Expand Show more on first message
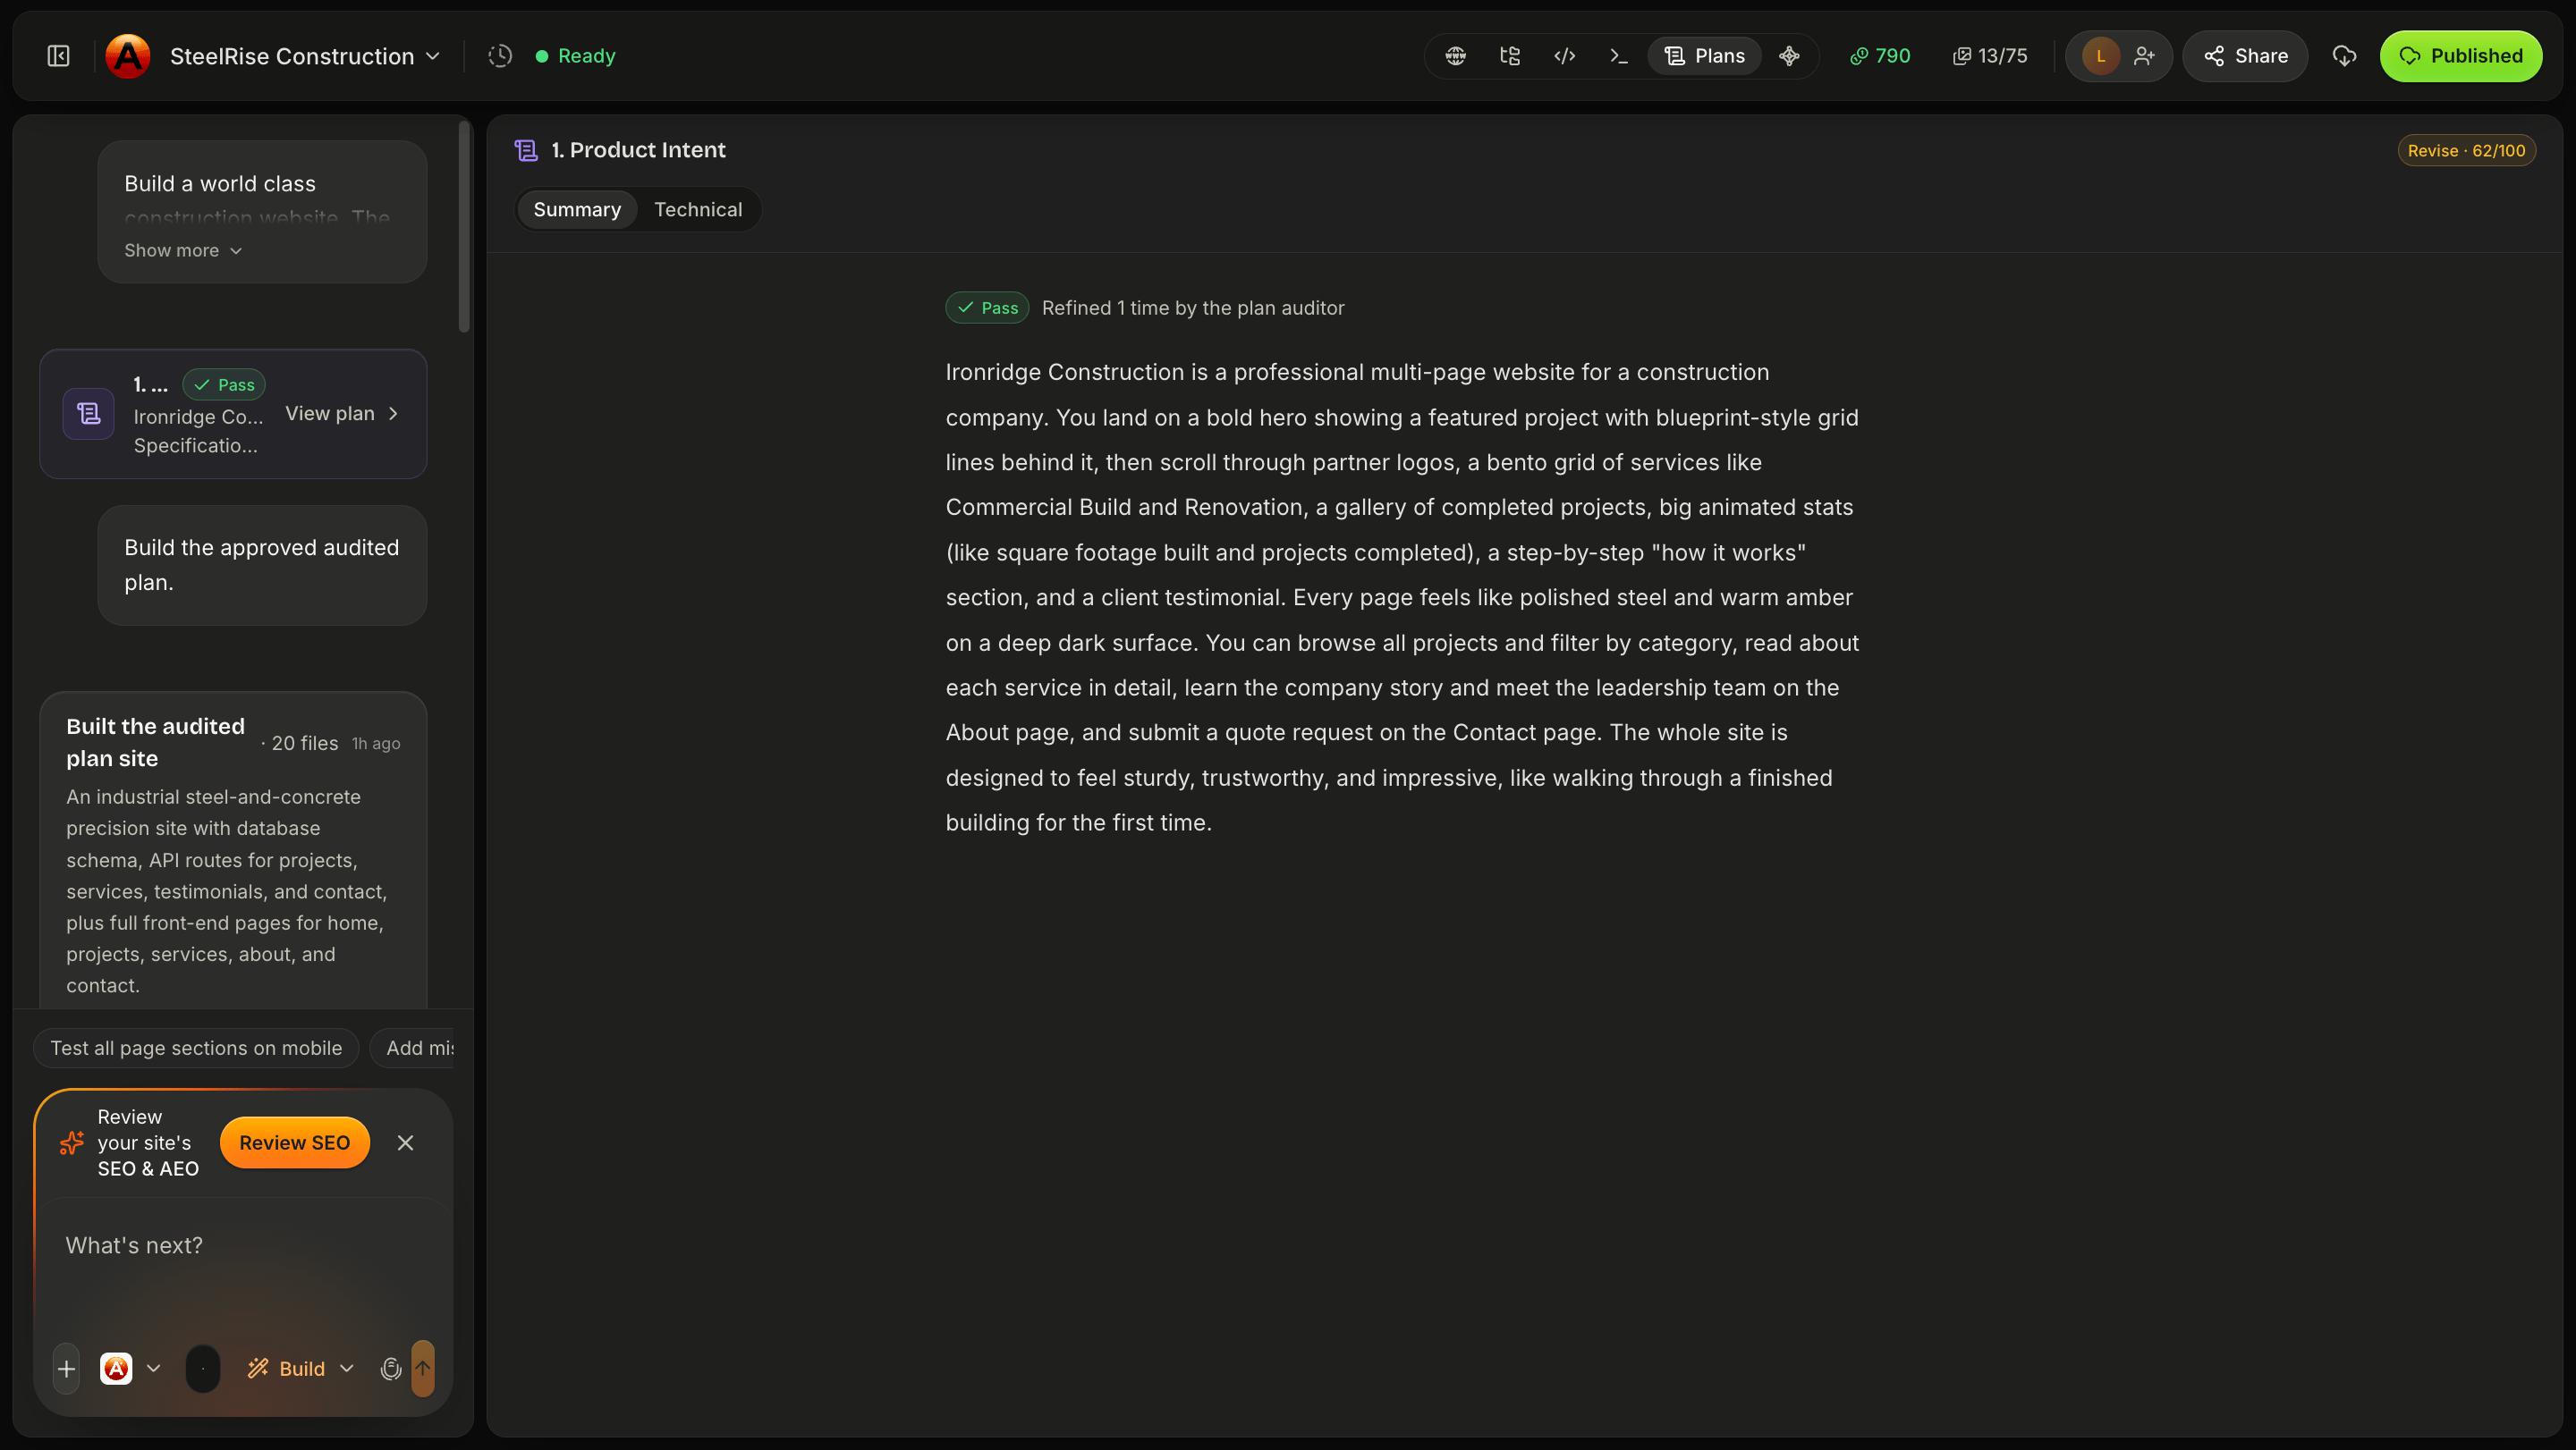 pyautogui.click(x=183, y=251)
